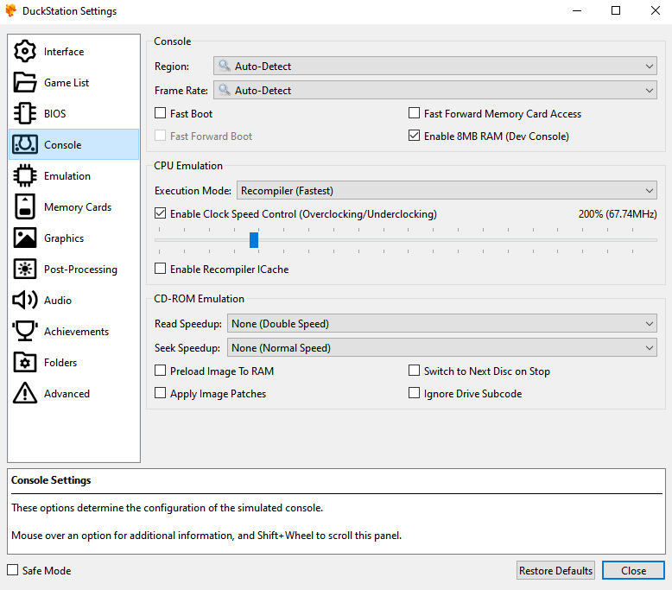Maximize the DuckStation Settings window

(x=616, y=10)
